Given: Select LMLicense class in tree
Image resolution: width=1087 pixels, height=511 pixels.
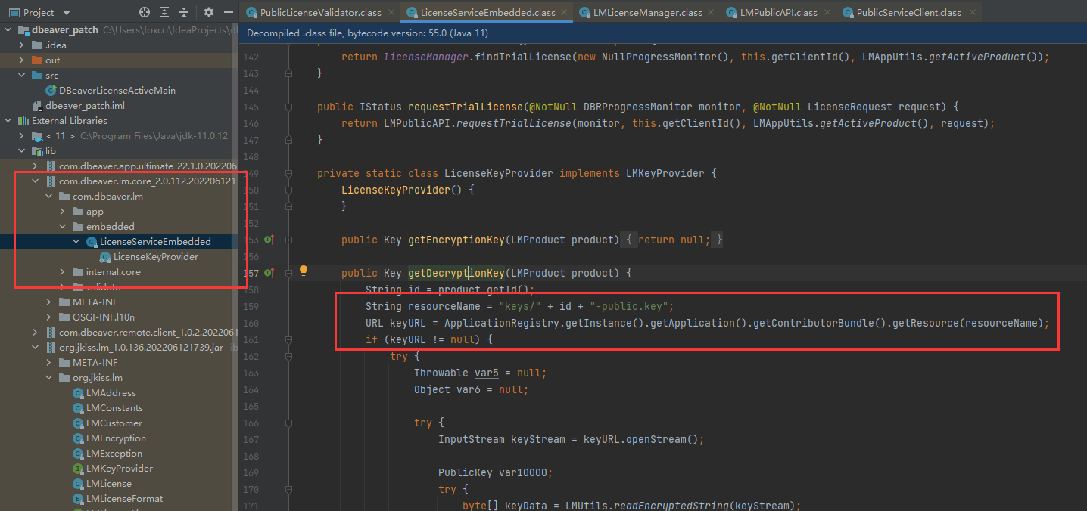Looking at the screenshot, I should pyautogui.click(x=109, y=484).
